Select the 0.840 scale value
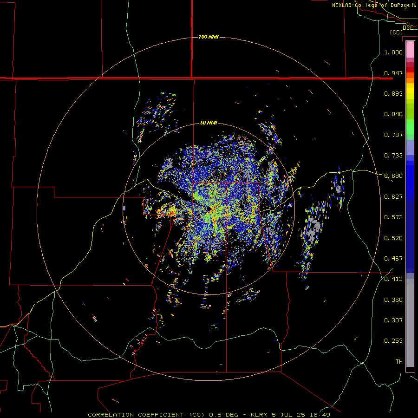Viewport: 418px width, 418px height. click(x=393, y=114)
